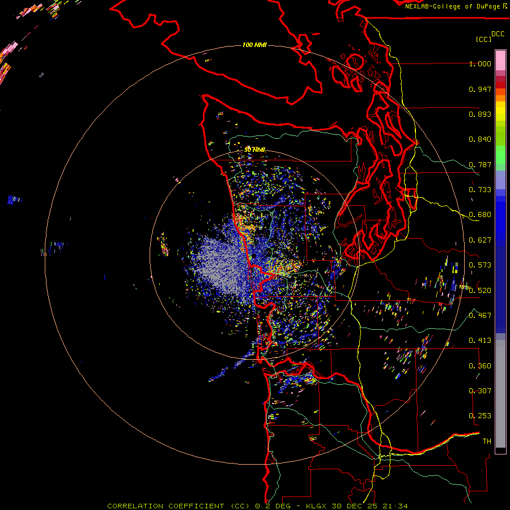Click the black radar site dot on the coast

coord(254,257)
